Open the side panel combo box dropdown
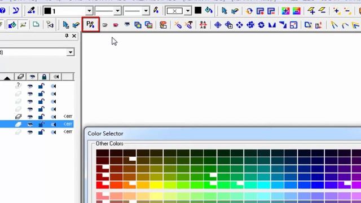 pos(71,52)
